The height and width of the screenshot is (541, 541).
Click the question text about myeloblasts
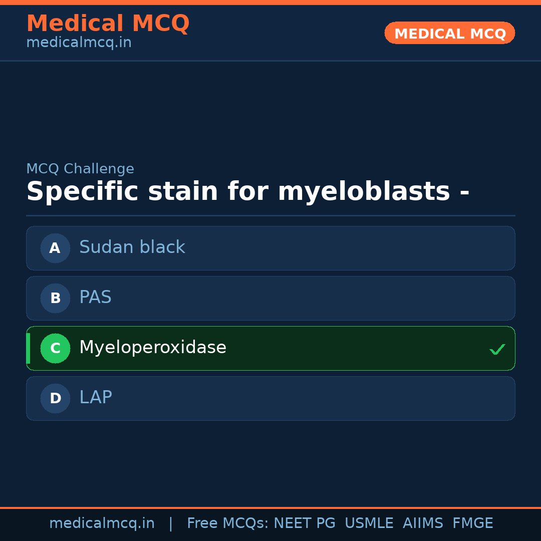point(248,191)
